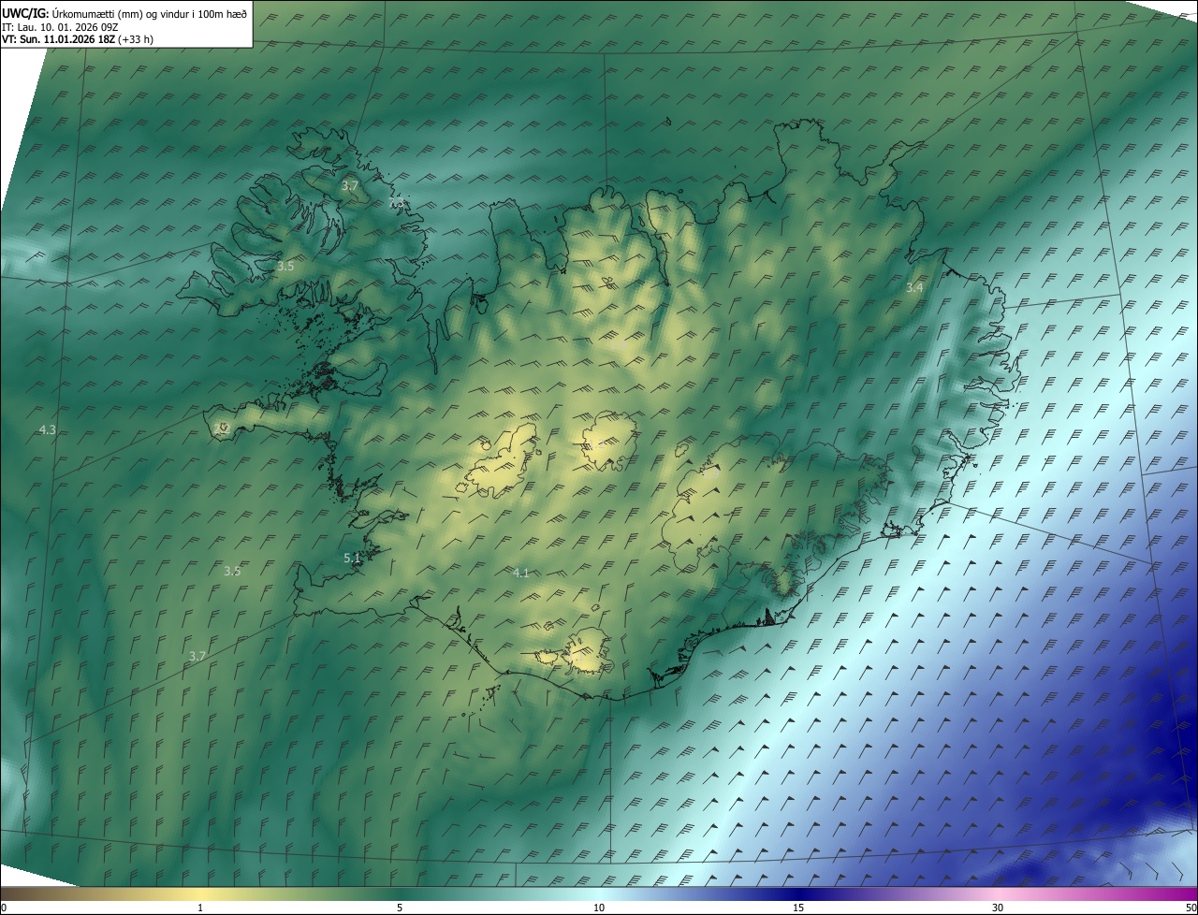Click the color scale tick label "50"

[1191, 908]
